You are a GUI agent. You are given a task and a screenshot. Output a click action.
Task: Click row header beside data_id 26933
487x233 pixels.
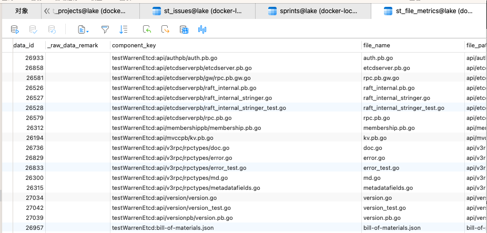click(x=7, y=58)
